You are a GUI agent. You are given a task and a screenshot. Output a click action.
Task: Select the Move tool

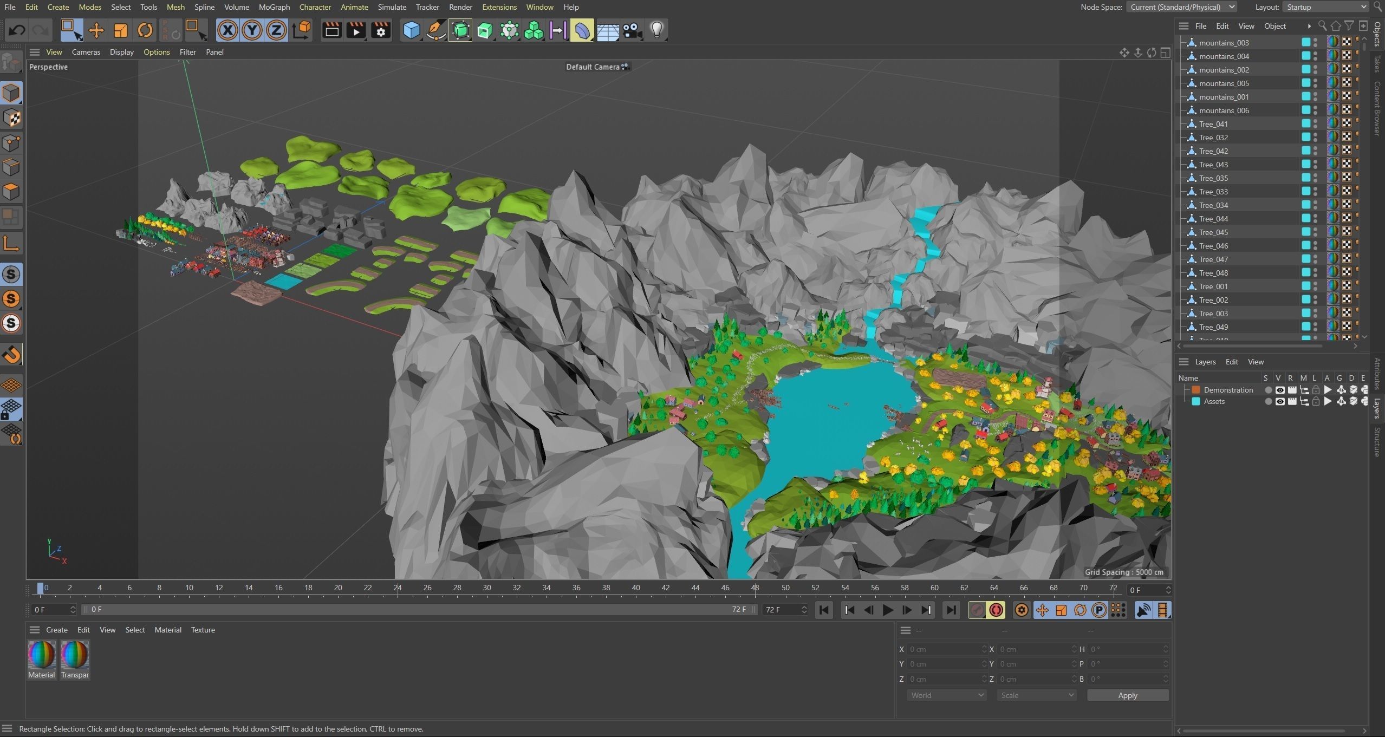click(x=96, y=30)
